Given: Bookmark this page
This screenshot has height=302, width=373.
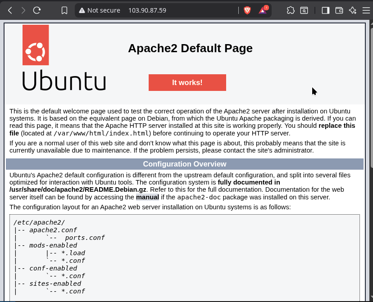Looking at the screenshot, I should (64, 10).
